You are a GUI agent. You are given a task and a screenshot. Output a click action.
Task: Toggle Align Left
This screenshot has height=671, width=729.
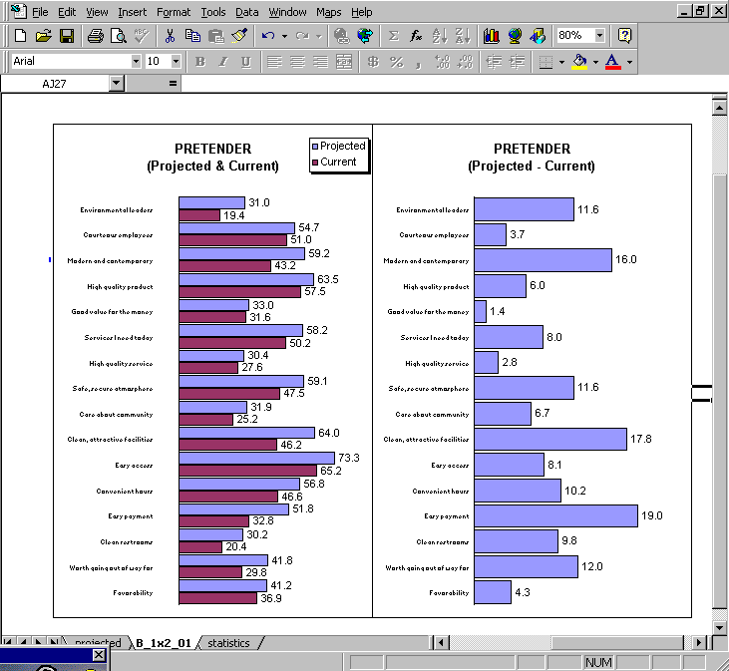[275, 62]
